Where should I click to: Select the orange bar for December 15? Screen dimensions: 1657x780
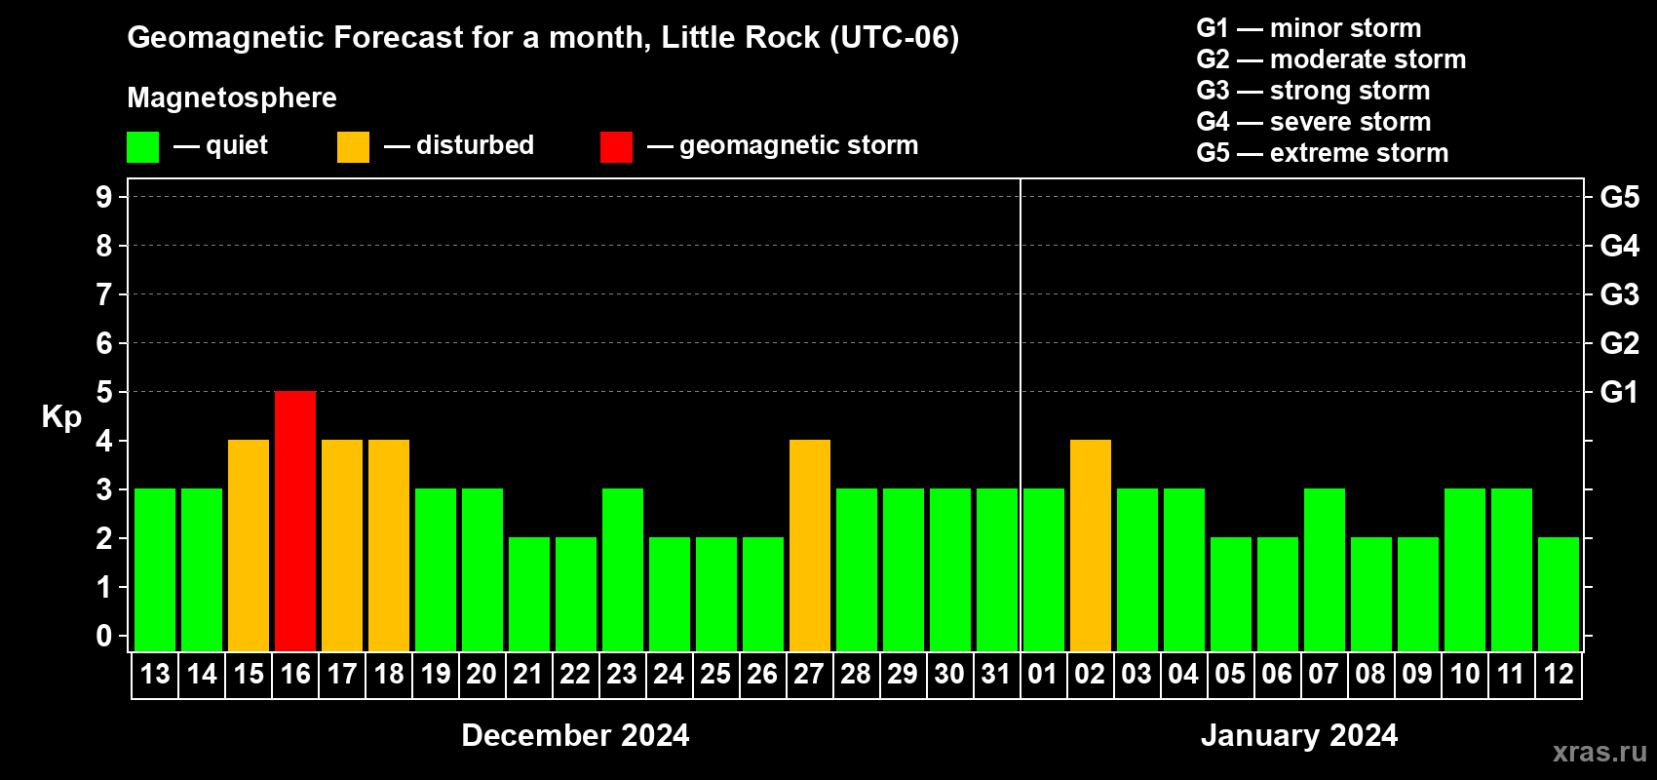[x=249, y=545]
